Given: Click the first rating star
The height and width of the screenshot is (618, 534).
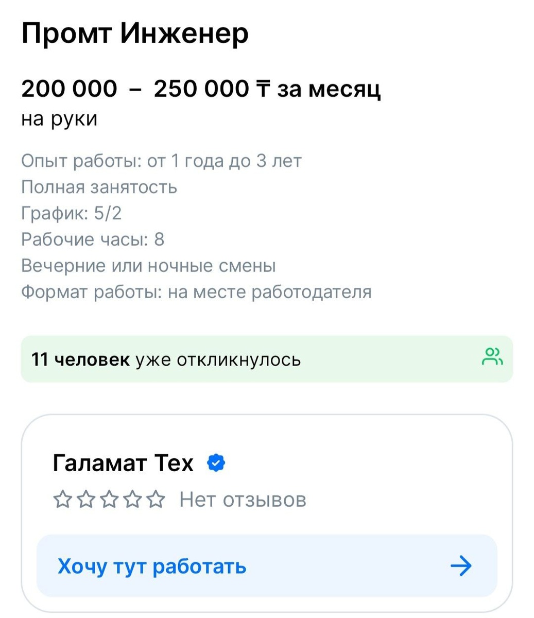Looking at the screenshot, I should [62, 499].
